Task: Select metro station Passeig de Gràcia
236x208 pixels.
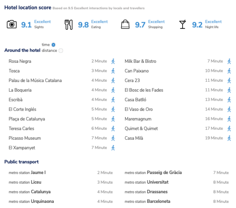Action: (x=153, y=173)
